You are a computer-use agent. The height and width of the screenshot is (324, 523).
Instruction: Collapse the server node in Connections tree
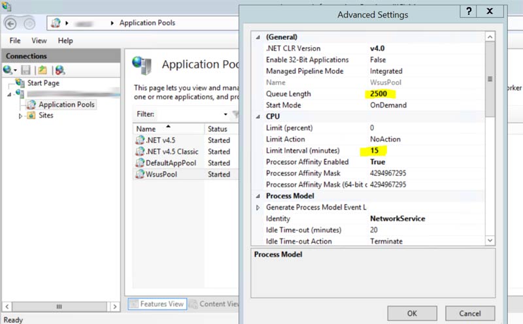click(x=9, y=95)
